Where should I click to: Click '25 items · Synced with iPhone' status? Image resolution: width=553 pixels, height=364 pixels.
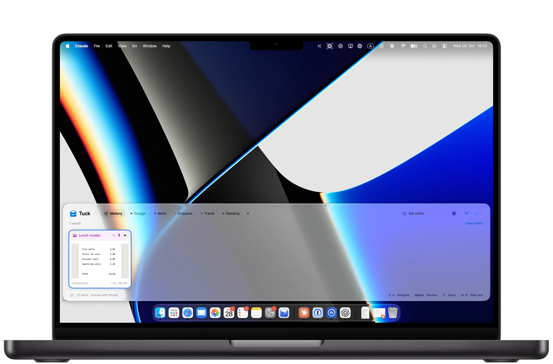97,295
